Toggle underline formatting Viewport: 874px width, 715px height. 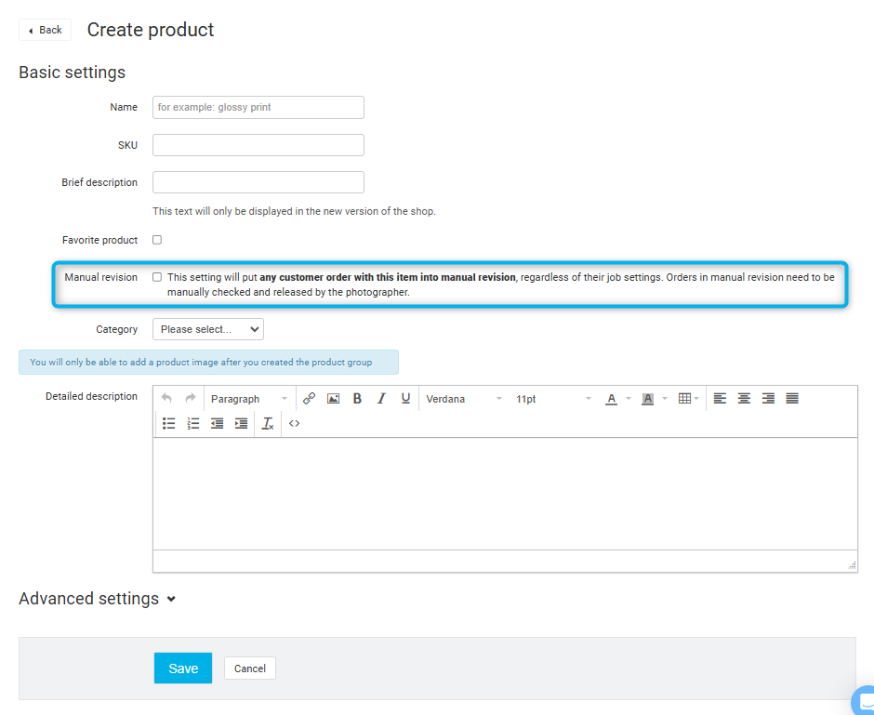405,399
